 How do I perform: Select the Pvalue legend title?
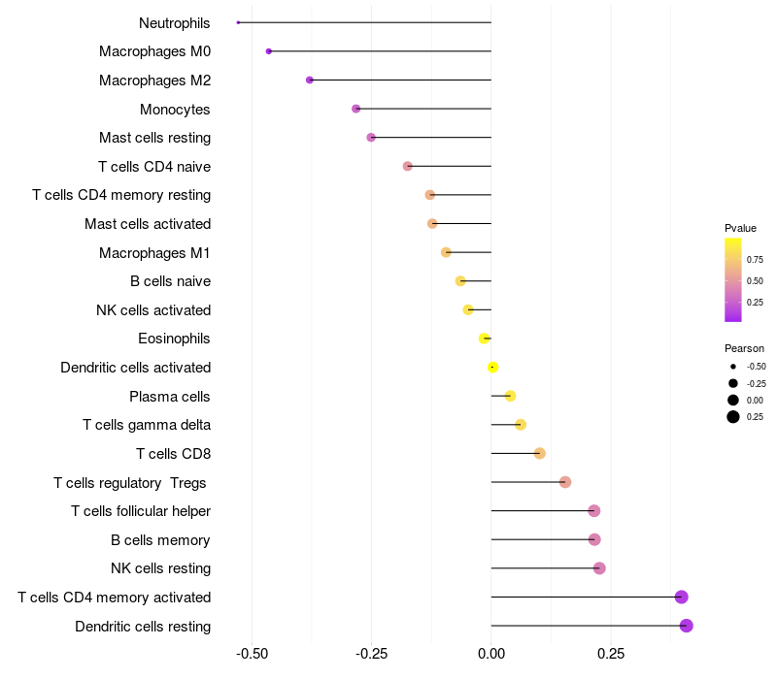740,228
